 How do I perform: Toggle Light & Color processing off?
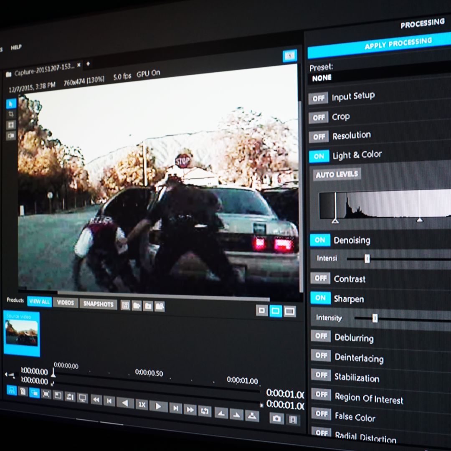319,156
